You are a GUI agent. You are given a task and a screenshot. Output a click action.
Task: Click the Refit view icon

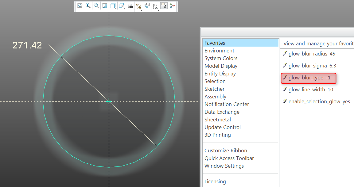point(80,6)
